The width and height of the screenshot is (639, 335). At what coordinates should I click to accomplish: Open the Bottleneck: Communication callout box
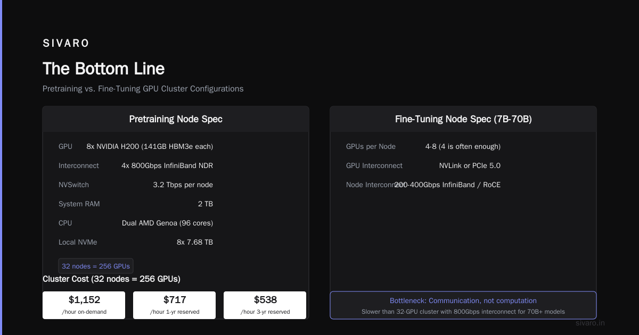pos(463,305)
